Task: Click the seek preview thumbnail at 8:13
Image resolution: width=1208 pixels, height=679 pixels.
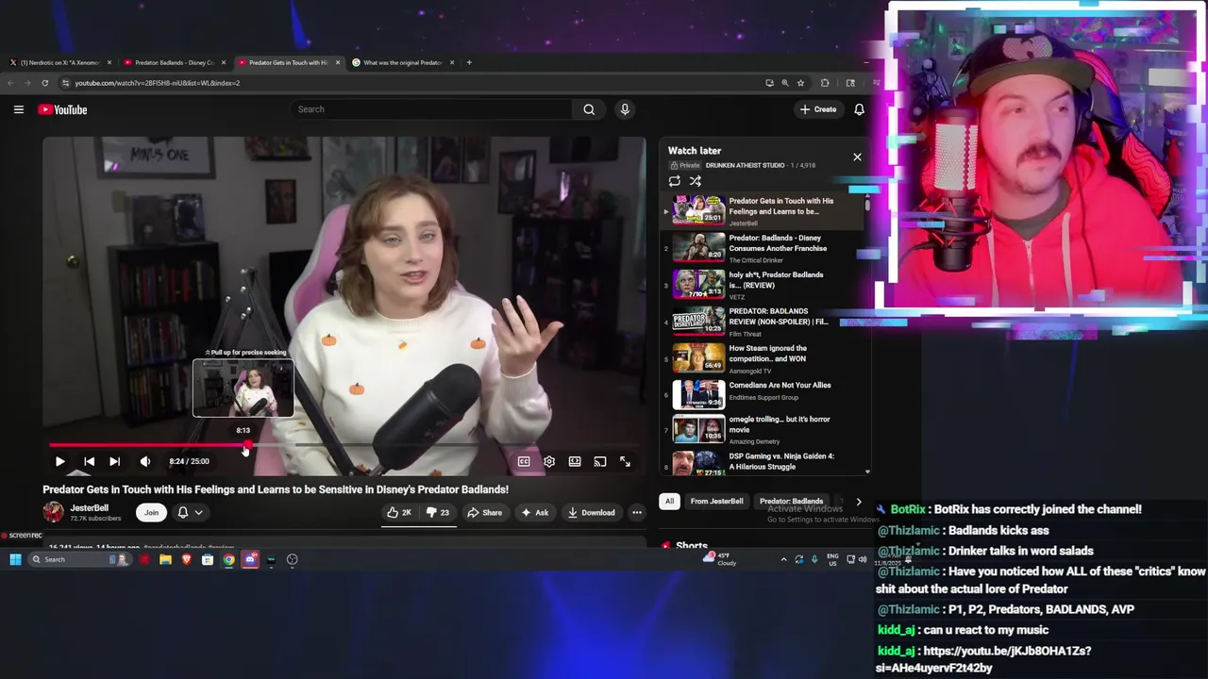Action: tap(243, 389)
